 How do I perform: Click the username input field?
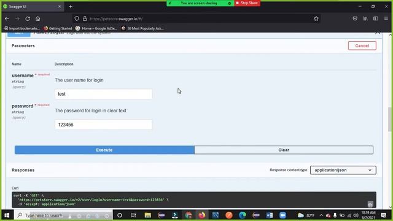(104, 94)
